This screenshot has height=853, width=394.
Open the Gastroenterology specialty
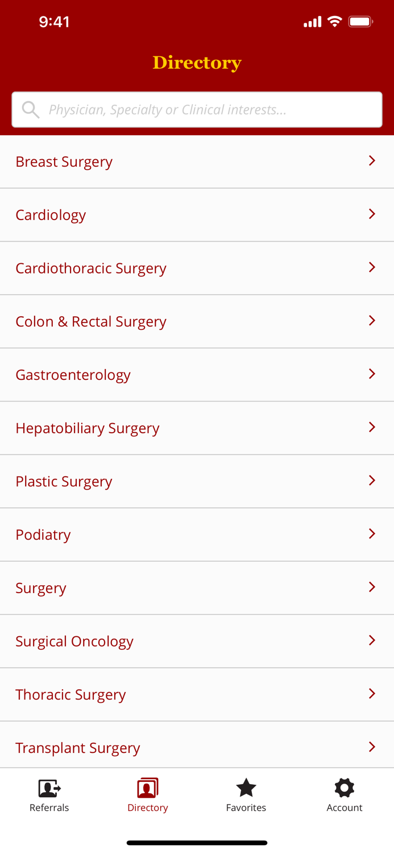(73, 374)
